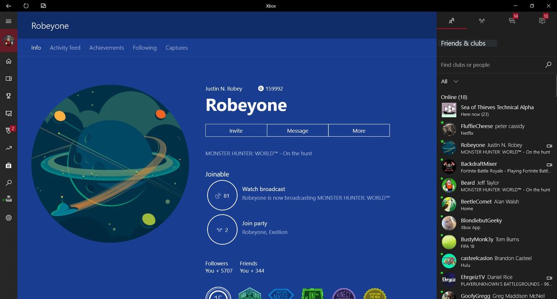Image resolution: width=557 pixels, height=299 pixels.
Task: Open the Microsoft Store bag icon
Action: click(x=8, y=165)
